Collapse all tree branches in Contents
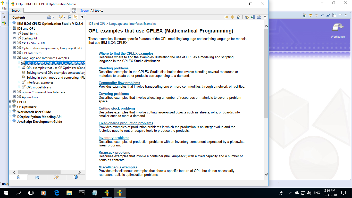The height and width of the screenshot is (198, 352). (70, 17)
